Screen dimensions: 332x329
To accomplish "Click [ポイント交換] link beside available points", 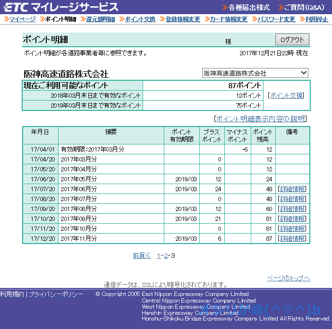I will 286,95.
